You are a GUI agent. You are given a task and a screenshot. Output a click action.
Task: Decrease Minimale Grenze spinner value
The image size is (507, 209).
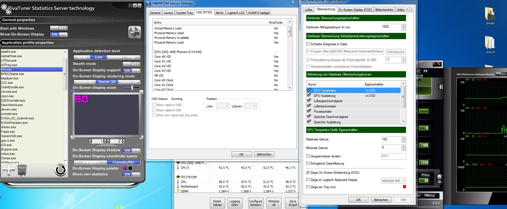pos(404,149)
